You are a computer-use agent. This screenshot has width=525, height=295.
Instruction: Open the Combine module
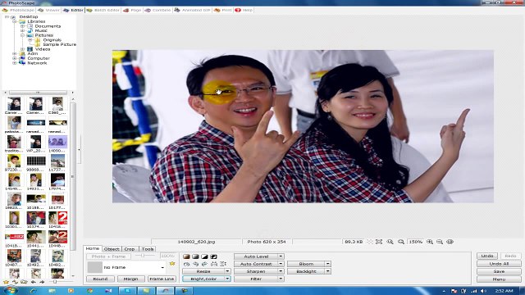[x=157, y=10]
